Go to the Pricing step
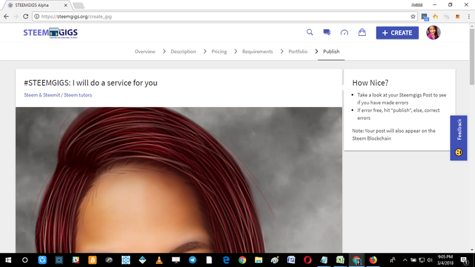 (219, 51)
